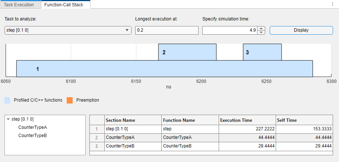Click the Longest execution at field
Screen dimensions: 339x162
pos(167,30)
